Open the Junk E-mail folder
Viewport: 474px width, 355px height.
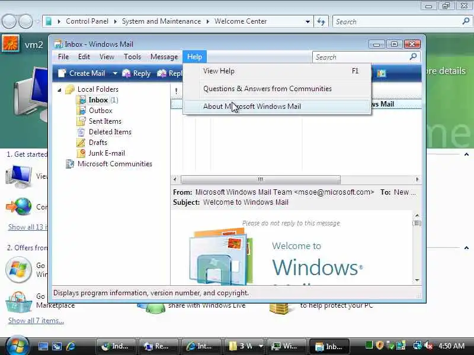point(107,153)
